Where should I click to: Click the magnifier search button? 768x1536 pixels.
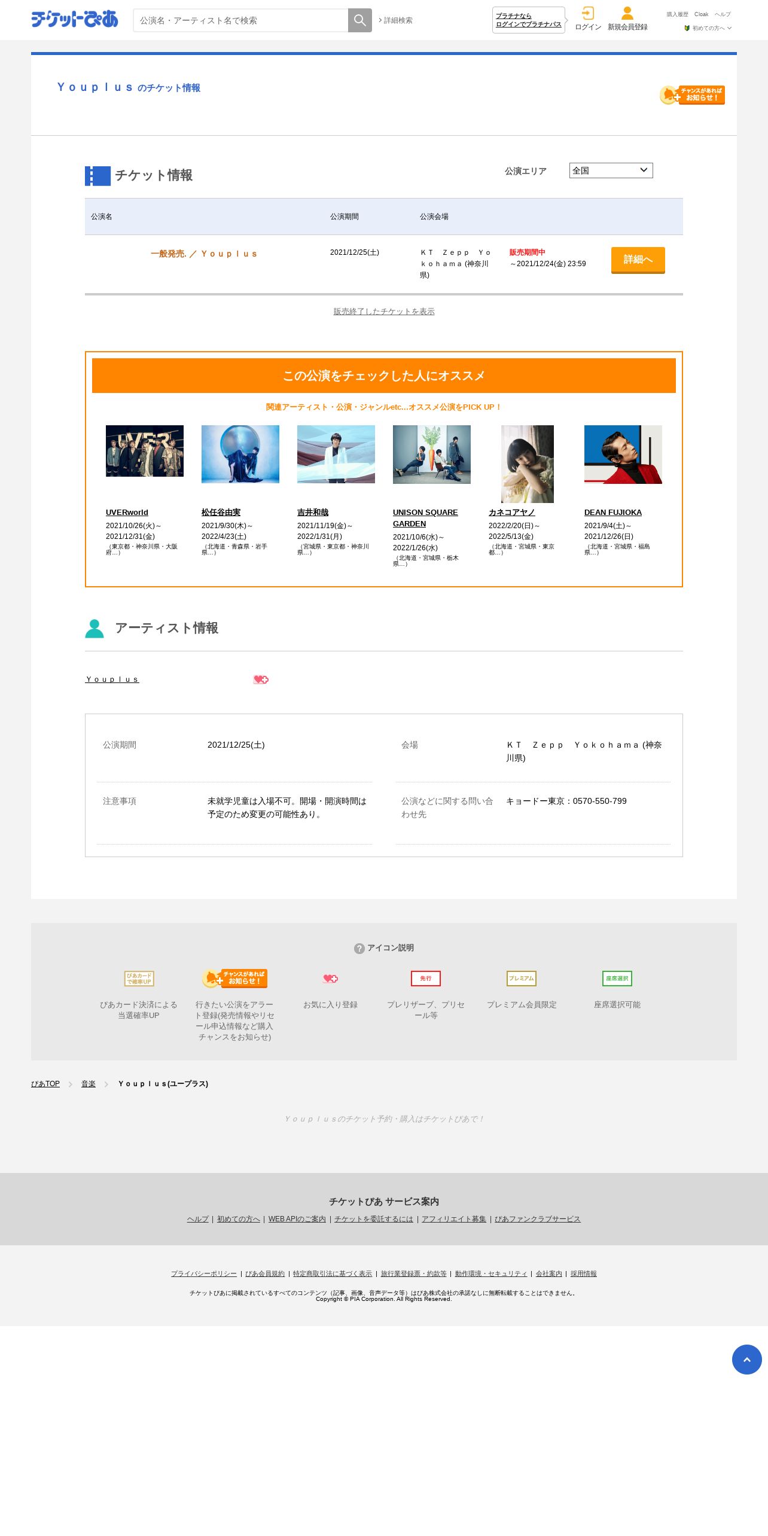coord(360,20)
